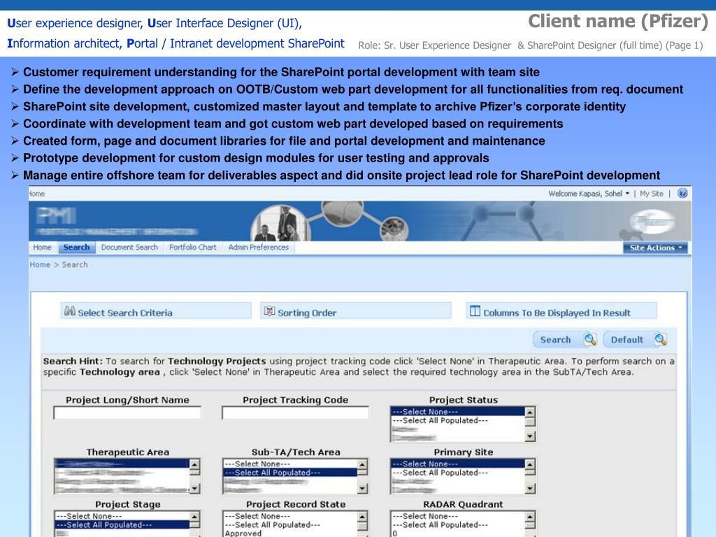The height and width of the screenshot is (537, 716).
Task: Click up arrow of Project Record State list
Action: tap(363, 517)
